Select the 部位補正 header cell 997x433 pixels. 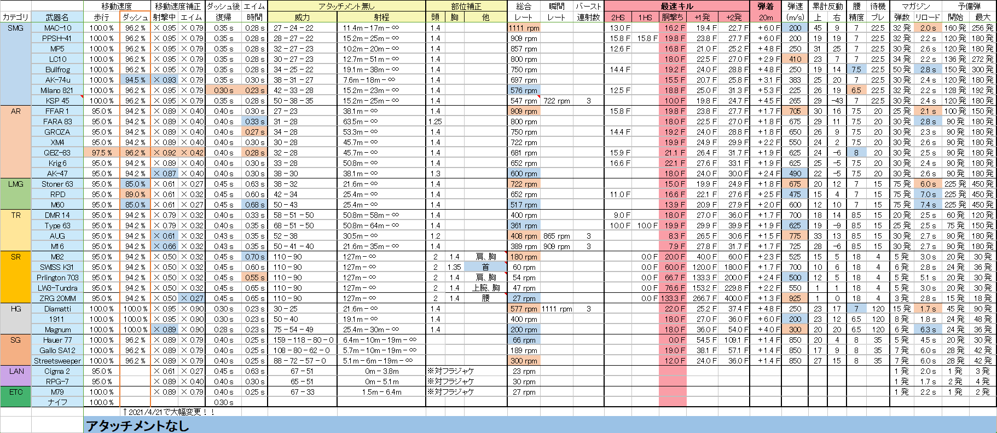[466, 6]
